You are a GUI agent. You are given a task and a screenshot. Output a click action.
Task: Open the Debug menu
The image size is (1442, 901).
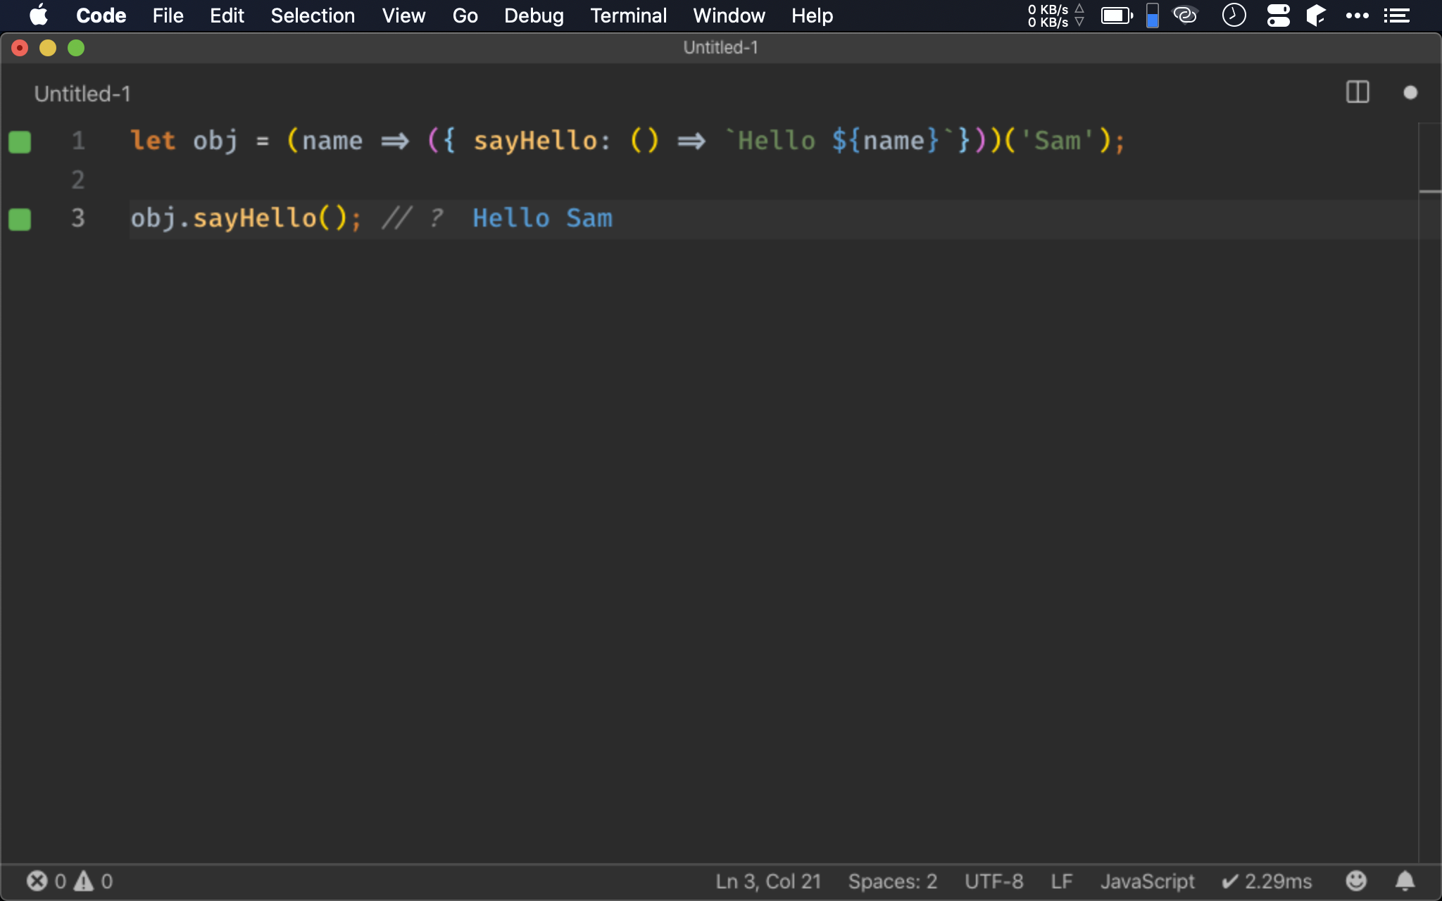tap(532, 15)
